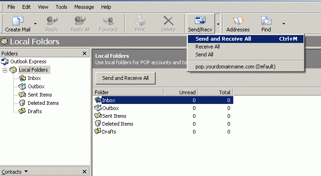Open the Tools menu

coord(61,7)
